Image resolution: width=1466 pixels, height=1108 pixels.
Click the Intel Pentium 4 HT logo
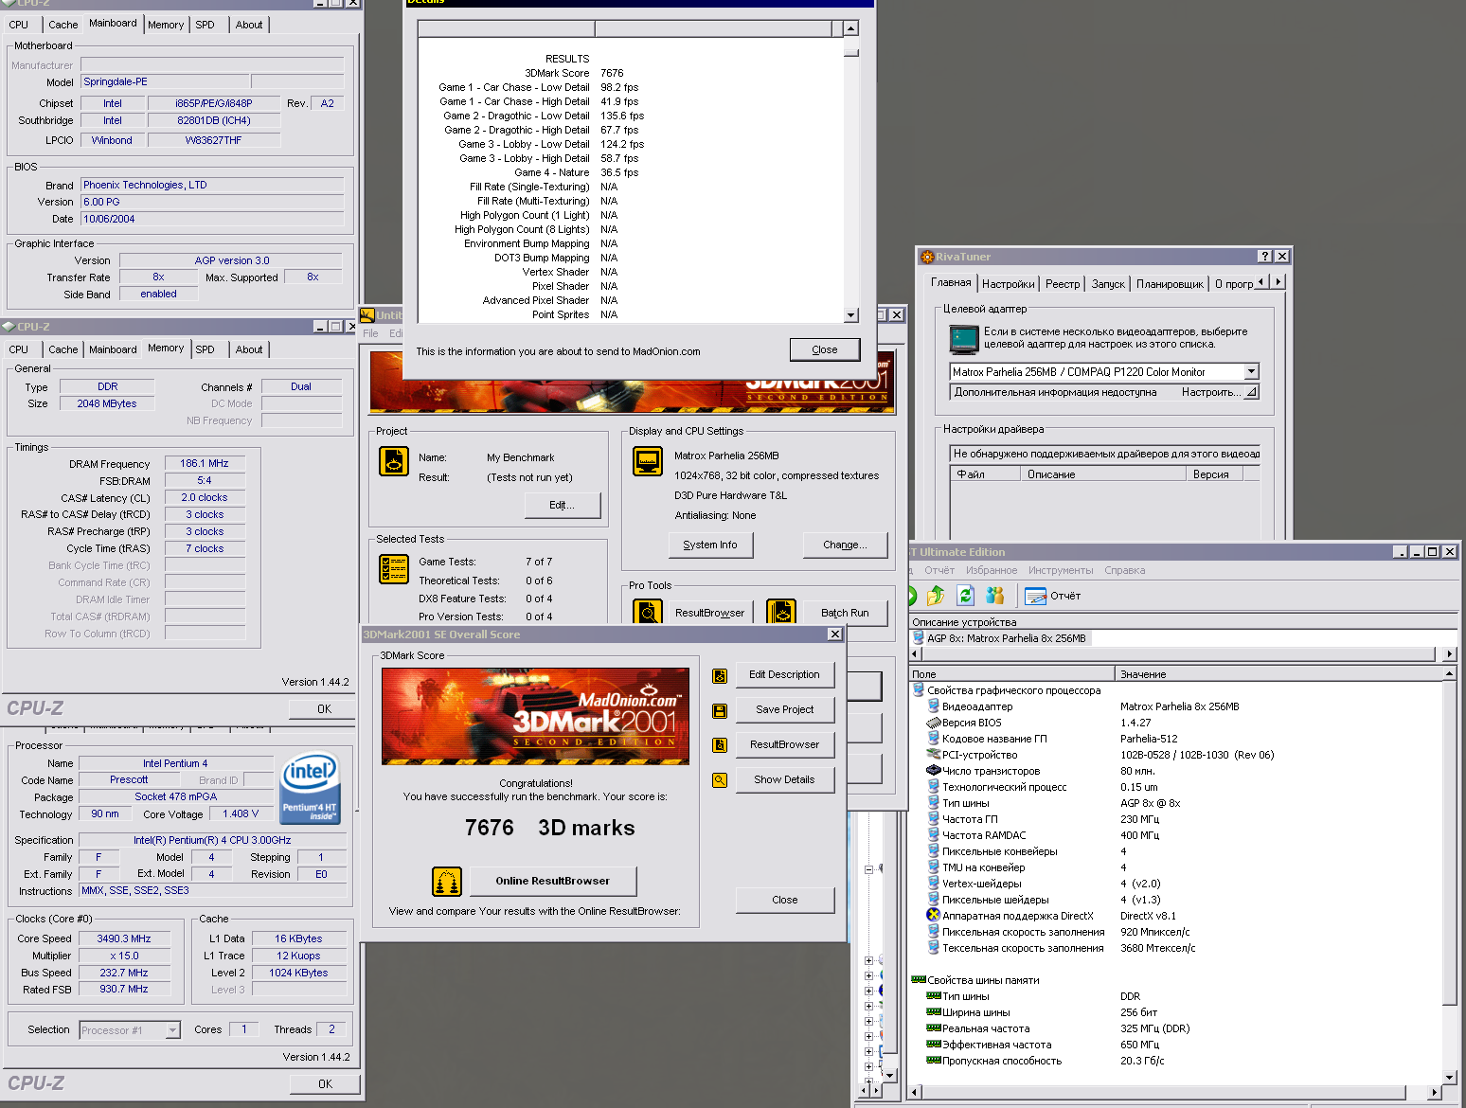(x=311, y=789)
